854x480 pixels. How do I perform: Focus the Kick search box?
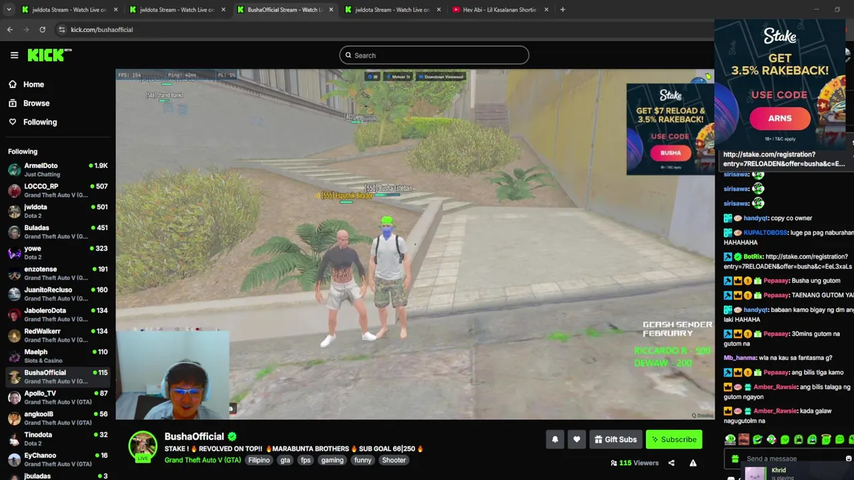point(434,55)
